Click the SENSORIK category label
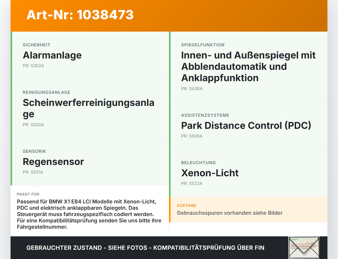Viewport: 338px width, 259px height. (x=34, y=152)
